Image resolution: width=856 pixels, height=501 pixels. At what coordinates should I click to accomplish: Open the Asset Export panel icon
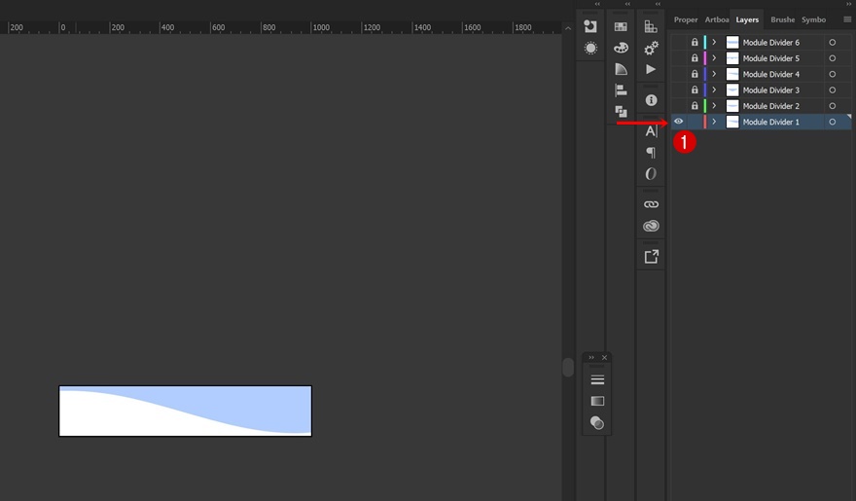[x=651, y=257]
